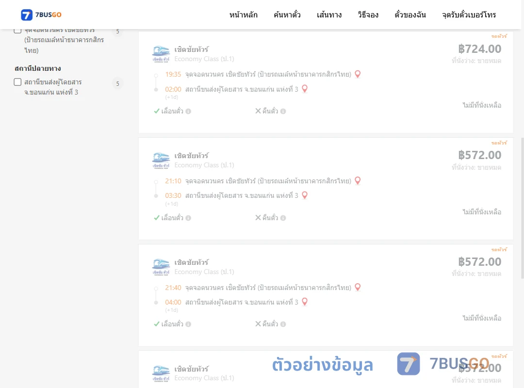Click the รถทัวร์ tag on the ฿724.00 card
This screenshot has height=388, width=524.
pos(499,36)
